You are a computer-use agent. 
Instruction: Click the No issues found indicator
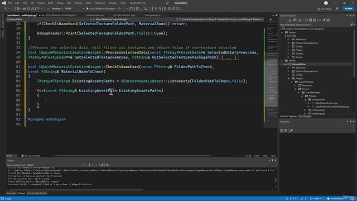tap(31, 156)
